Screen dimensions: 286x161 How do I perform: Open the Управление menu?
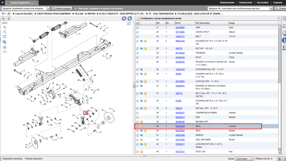click(x=245, y=3)
